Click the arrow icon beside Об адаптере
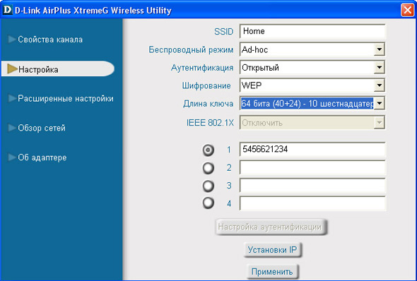The height and width of the screenshot is (281, 417). click(x=12, y=157)
